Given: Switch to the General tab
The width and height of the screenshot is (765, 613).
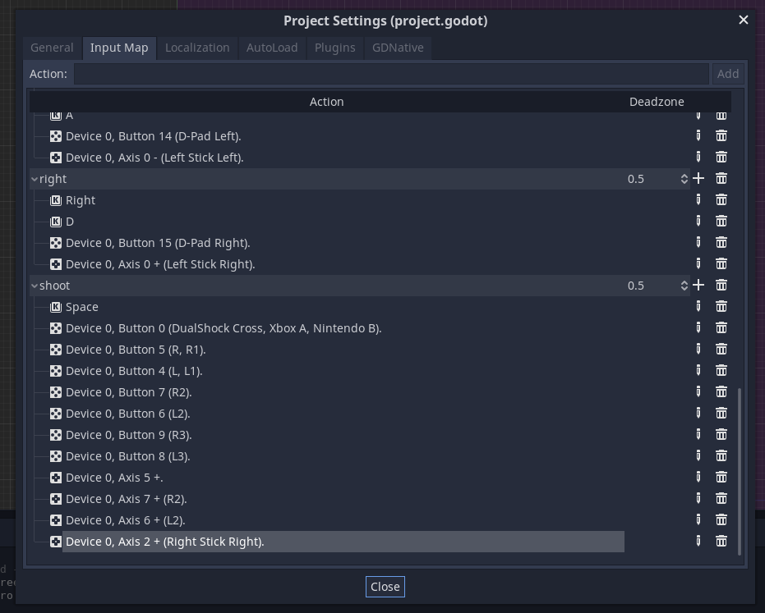Looking at the screenshot, I should point(52,48).
